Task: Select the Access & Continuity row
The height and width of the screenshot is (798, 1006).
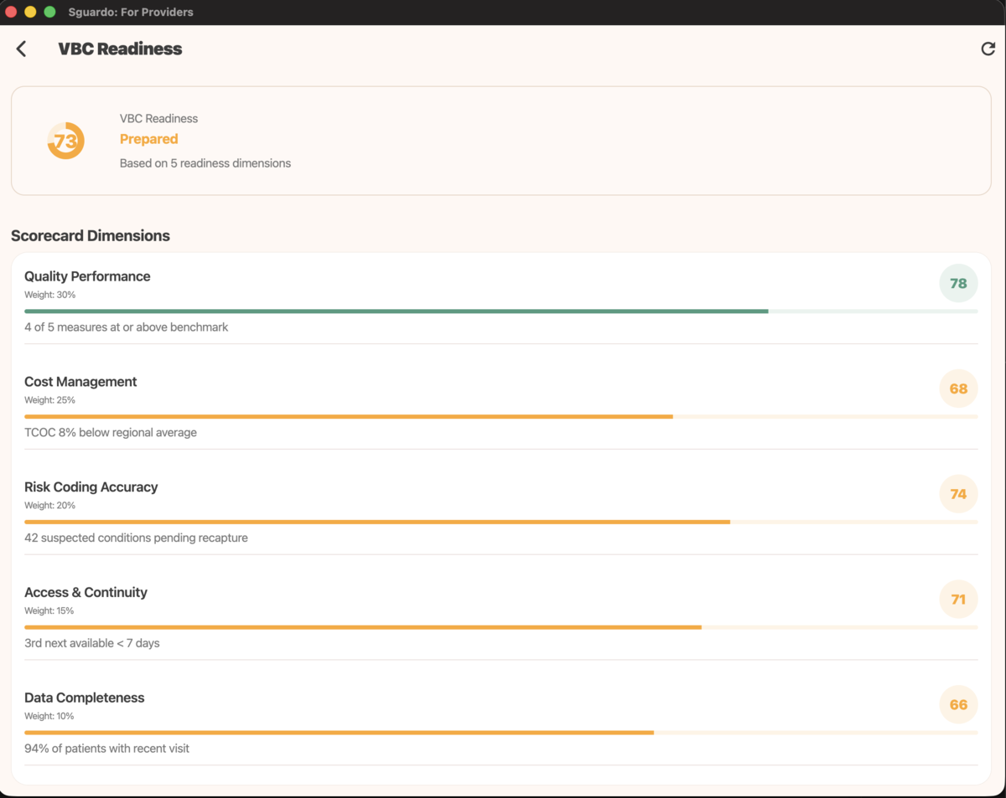Action: click(86, 592)
